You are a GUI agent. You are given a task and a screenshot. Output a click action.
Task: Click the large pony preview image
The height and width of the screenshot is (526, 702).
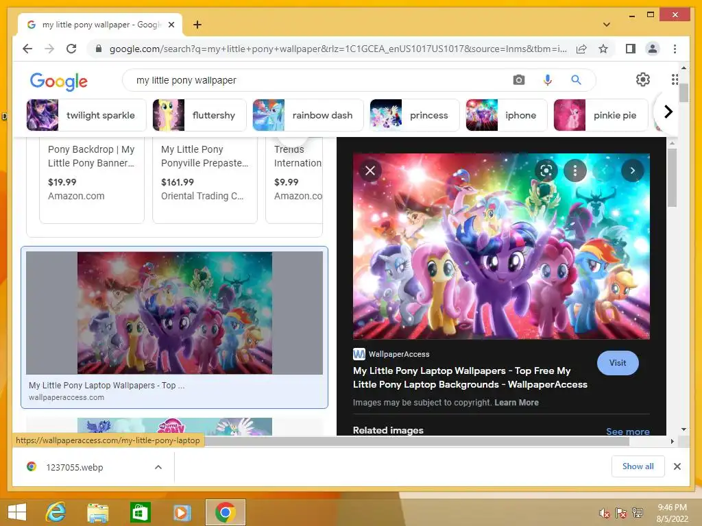point(501,246)
